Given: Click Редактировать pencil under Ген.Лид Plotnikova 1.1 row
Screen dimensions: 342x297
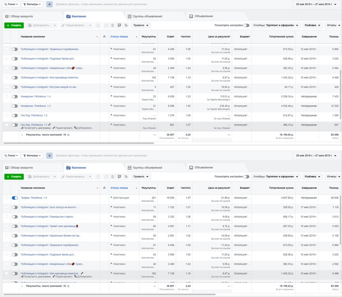Looking at the screenshot, I should coord(54,128).
